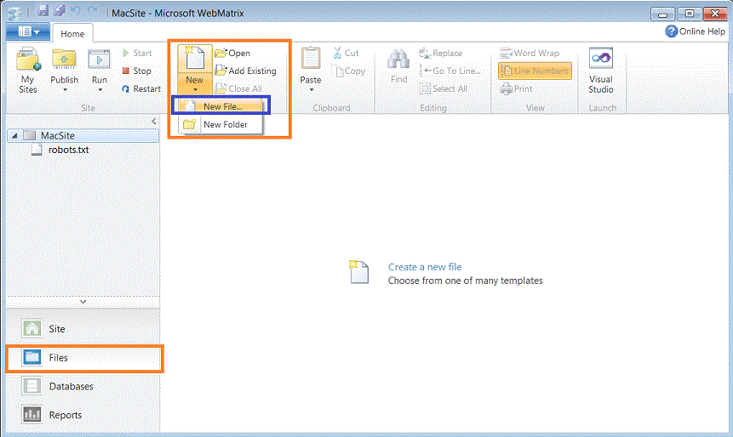Screen dimensions: 733x437
Task: Expand the Run dropdown arrow
Action: (100, 90)
